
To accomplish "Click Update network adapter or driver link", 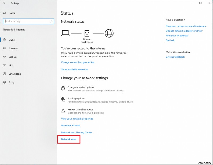I will coord(184,31).
